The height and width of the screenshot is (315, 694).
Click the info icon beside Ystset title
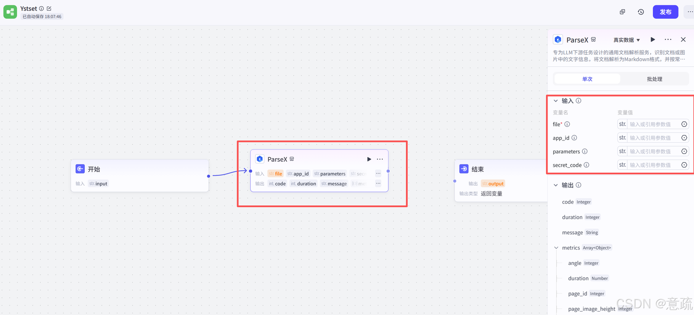41,9
